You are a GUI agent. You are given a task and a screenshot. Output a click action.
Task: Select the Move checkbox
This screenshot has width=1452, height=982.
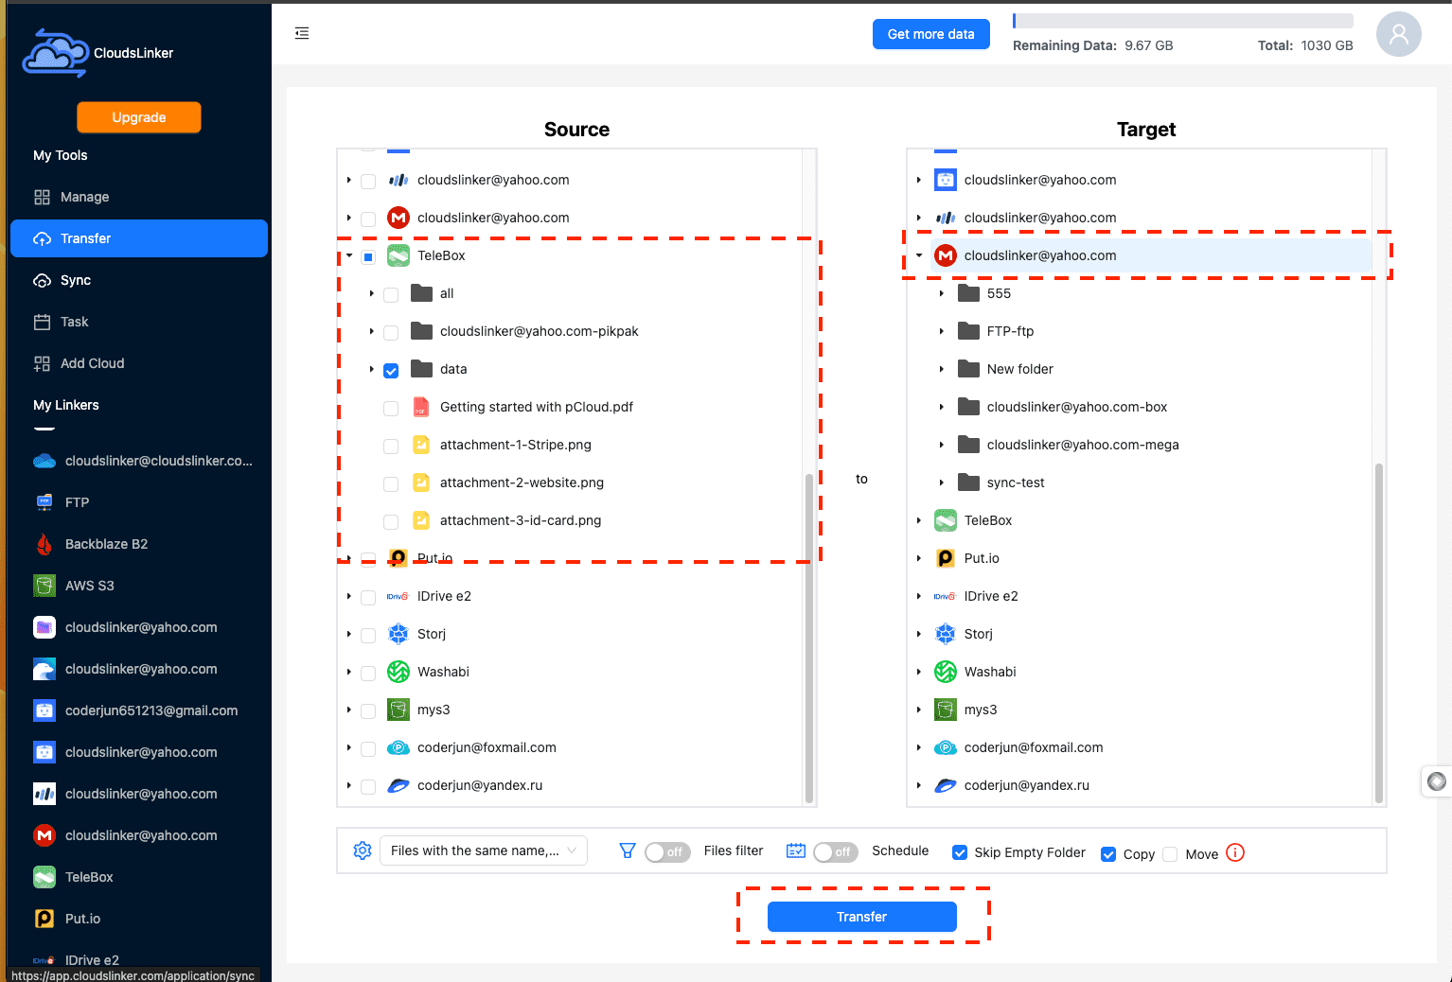(x=1170, y=853)
